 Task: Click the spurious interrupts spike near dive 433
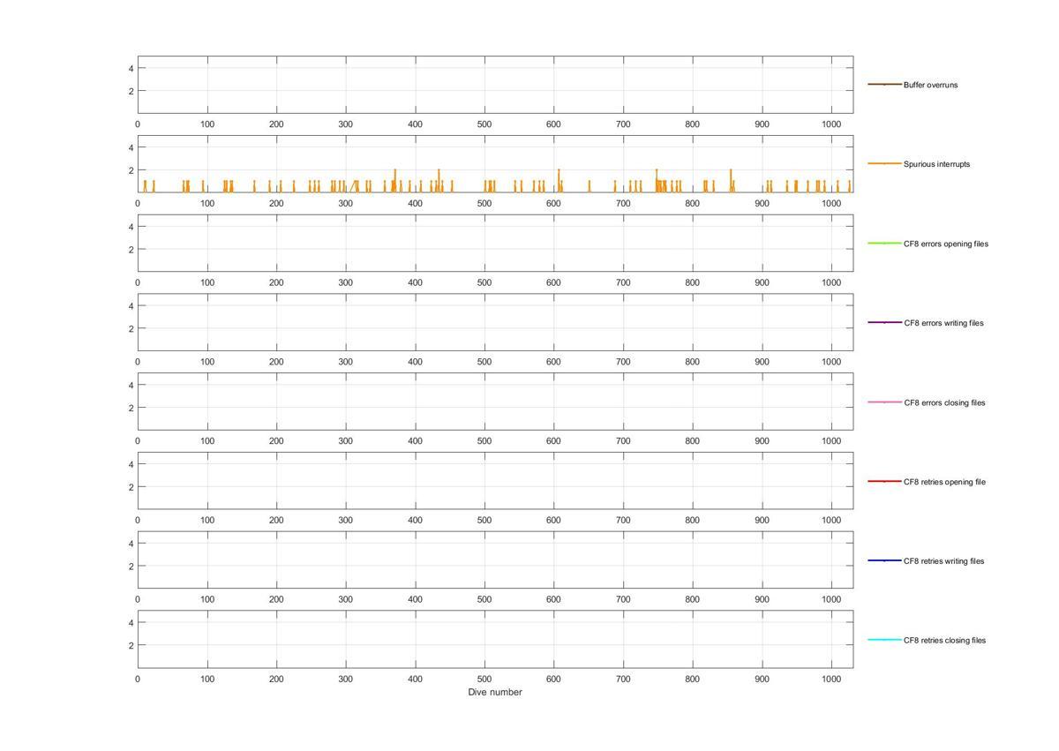439,180
